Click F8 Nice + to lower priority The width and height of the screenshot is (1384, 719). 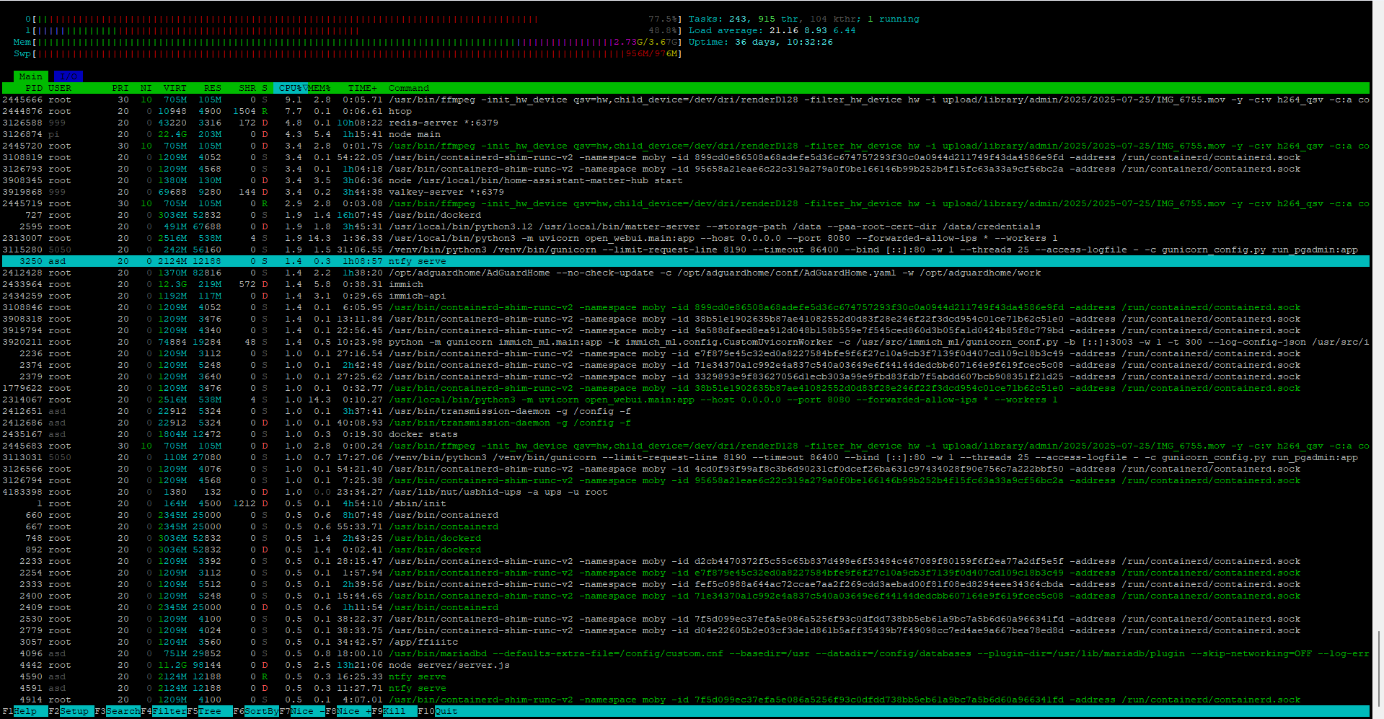348,711
